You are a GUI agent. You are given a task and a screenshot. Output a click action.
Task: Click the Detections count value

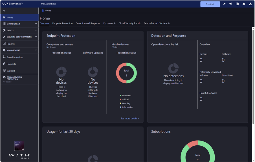(223, 81)
